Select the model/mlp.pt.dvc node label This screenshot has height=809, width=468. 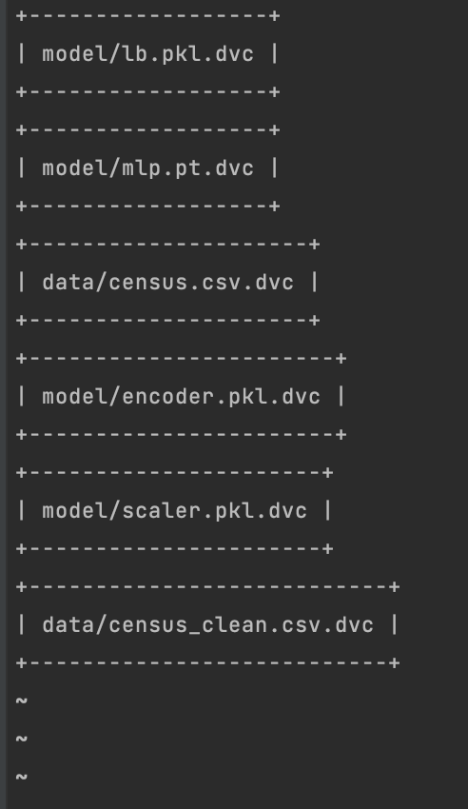coord(148,168)
